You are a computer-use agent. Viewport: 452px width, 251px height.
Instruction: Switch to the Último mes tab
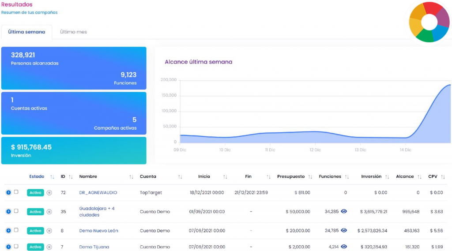73,32
